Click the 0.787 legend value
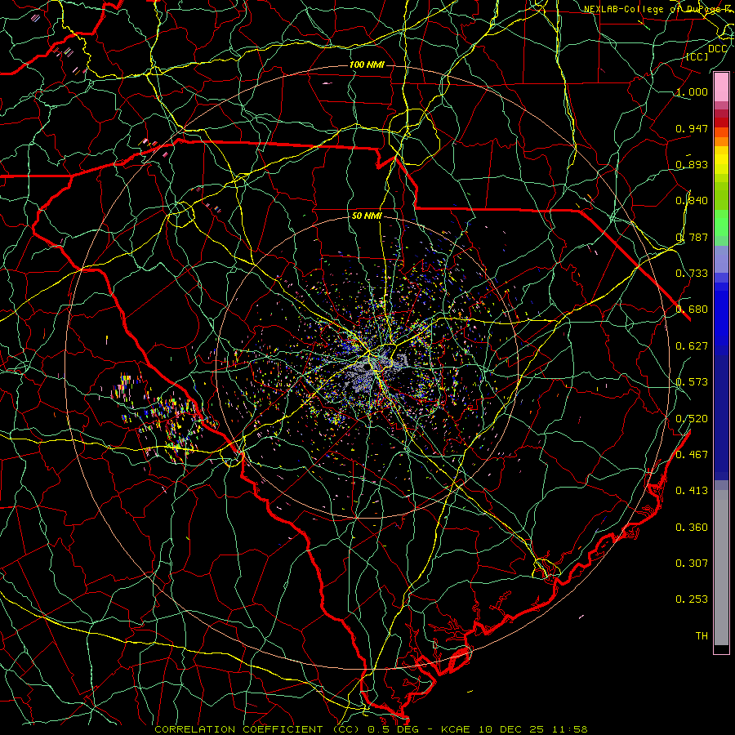Screen dimensions: 735x735 [x=692, y=237]
